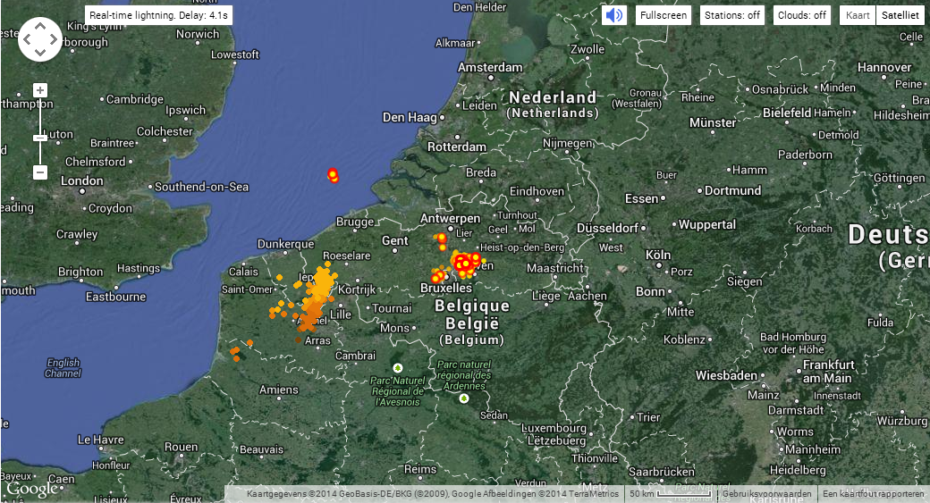Screen dimensions: 930x503
Task: Open the Gebruiksvoorwaarden link
Action: click(766, 493)
